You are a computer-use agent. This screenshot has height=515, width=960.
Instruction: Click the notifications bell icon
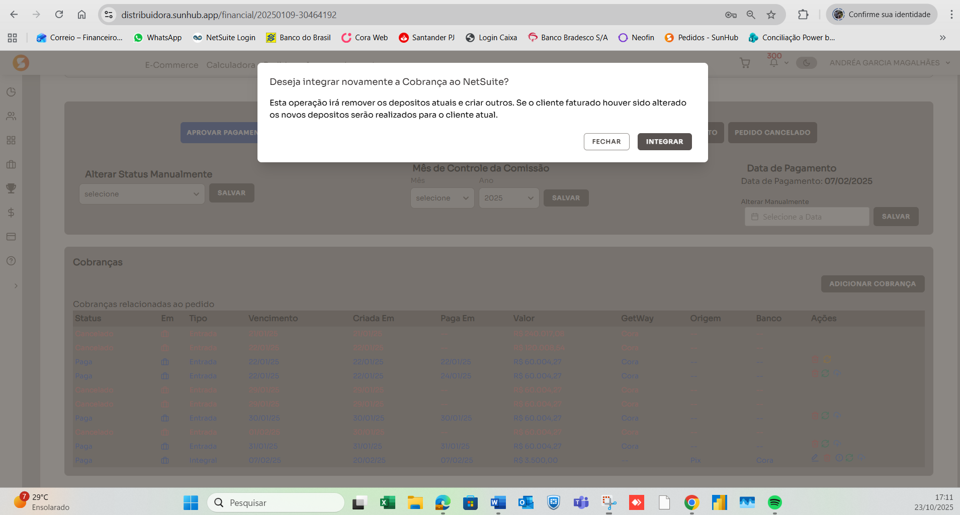click(x=774, y=63)
